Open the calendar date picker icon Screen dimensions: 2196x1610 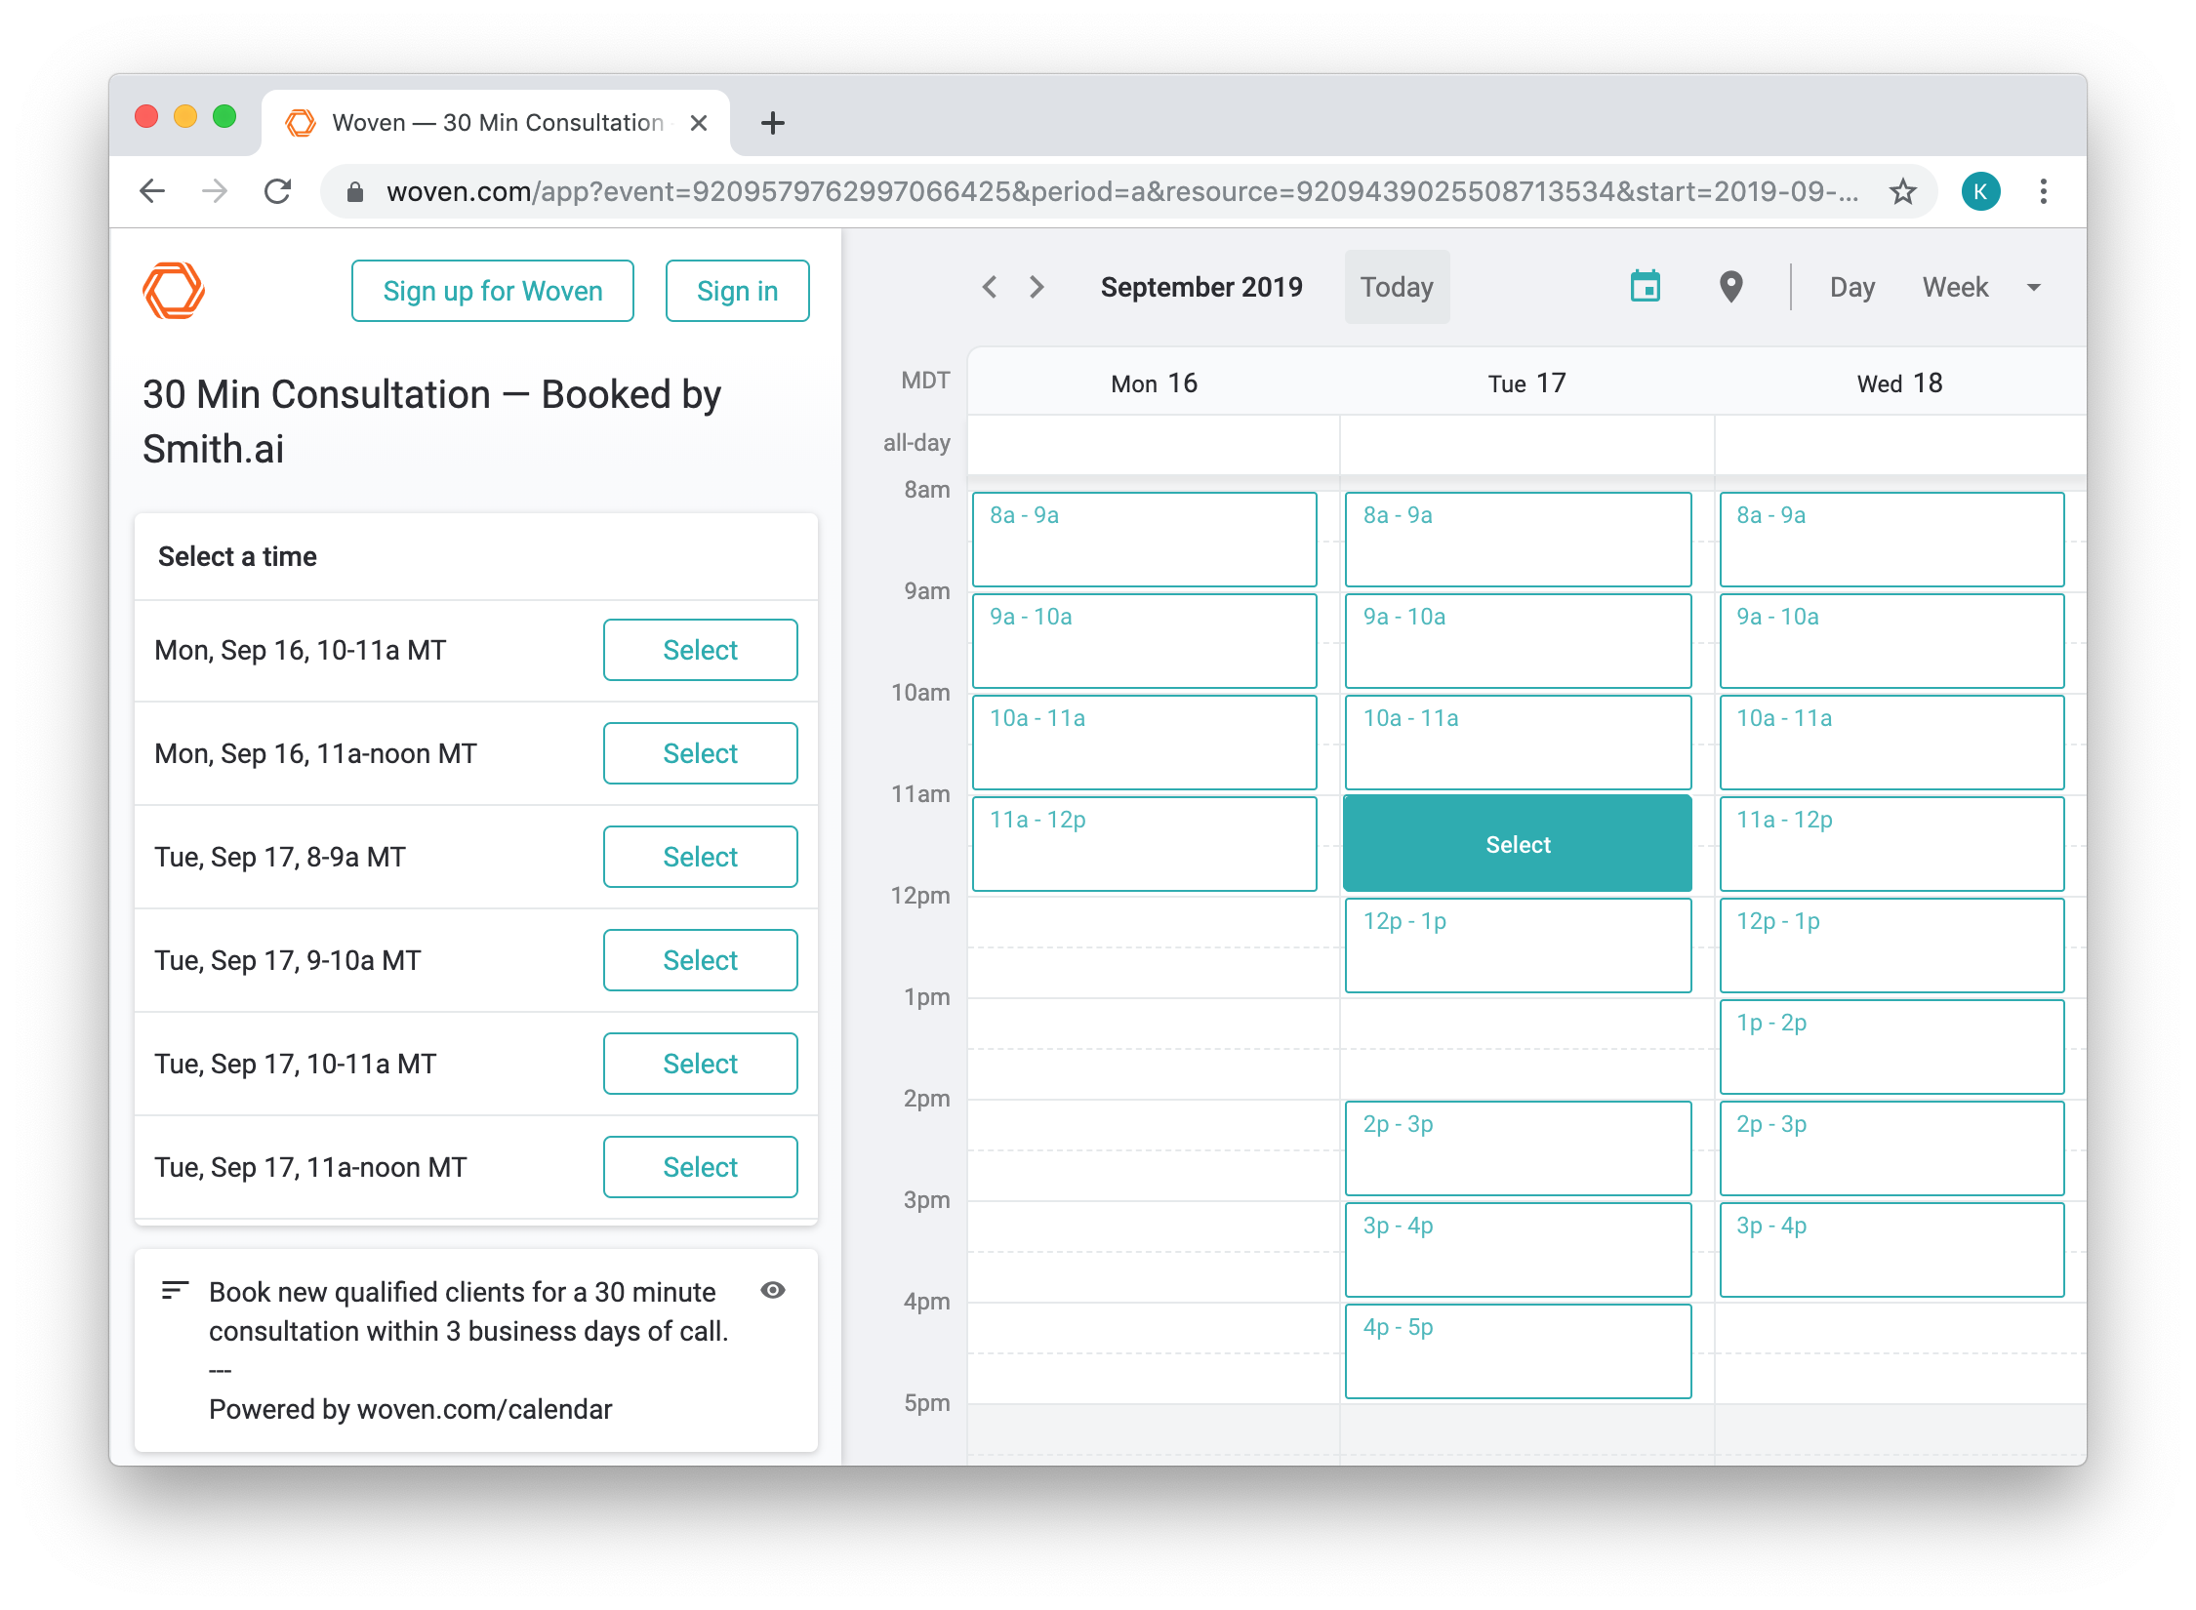(x=1645, y=287)
